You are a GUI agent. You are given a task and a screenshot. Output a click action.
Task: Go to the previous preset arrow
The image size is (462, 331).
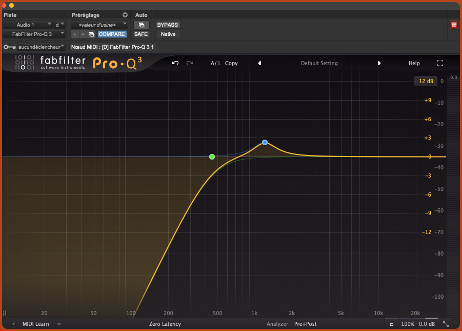(259, 63)
